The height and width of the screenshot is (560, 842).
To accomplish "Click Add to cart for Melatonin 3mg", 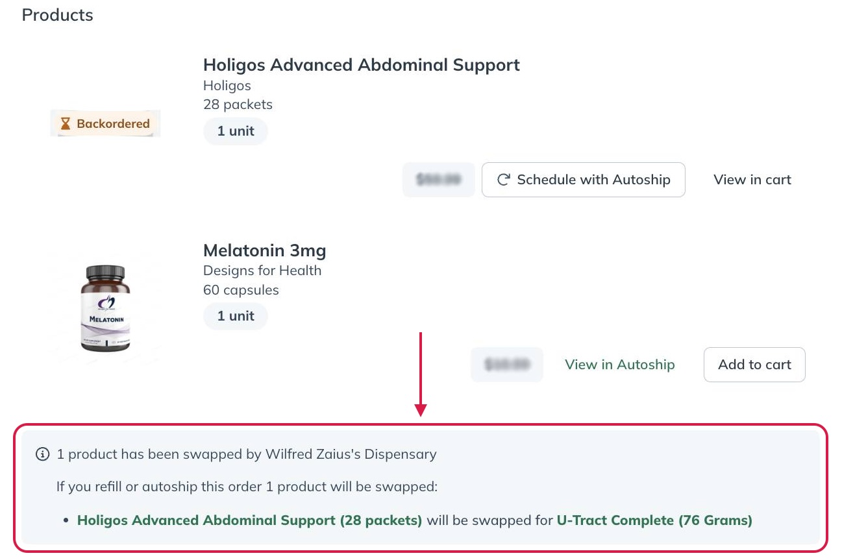I will [x=754, y=364].
